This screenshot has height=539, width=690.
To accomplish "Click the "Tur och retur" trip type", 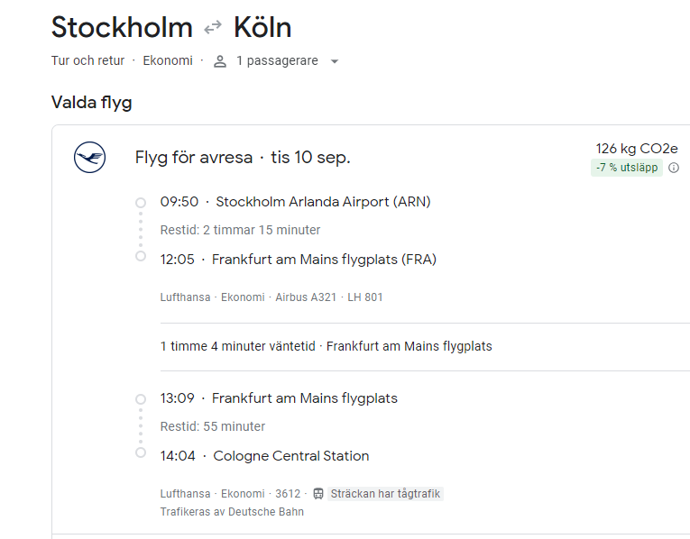I will click(x=89, y=61).
